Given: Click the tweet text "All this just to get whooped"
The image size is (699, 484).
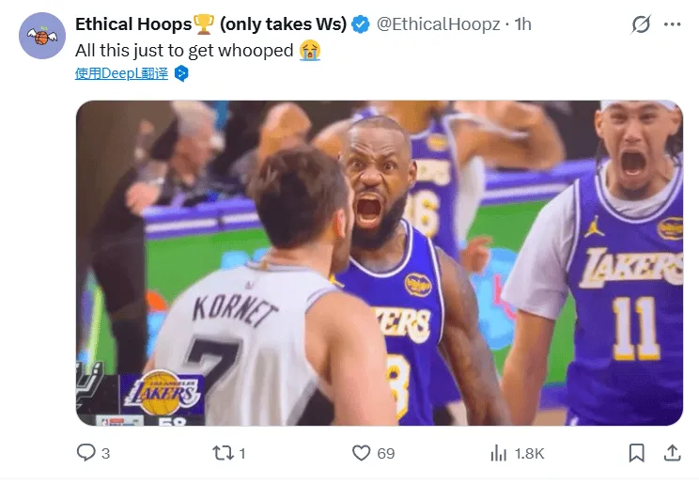Looking at the screenshot, I should click(184, 51).
